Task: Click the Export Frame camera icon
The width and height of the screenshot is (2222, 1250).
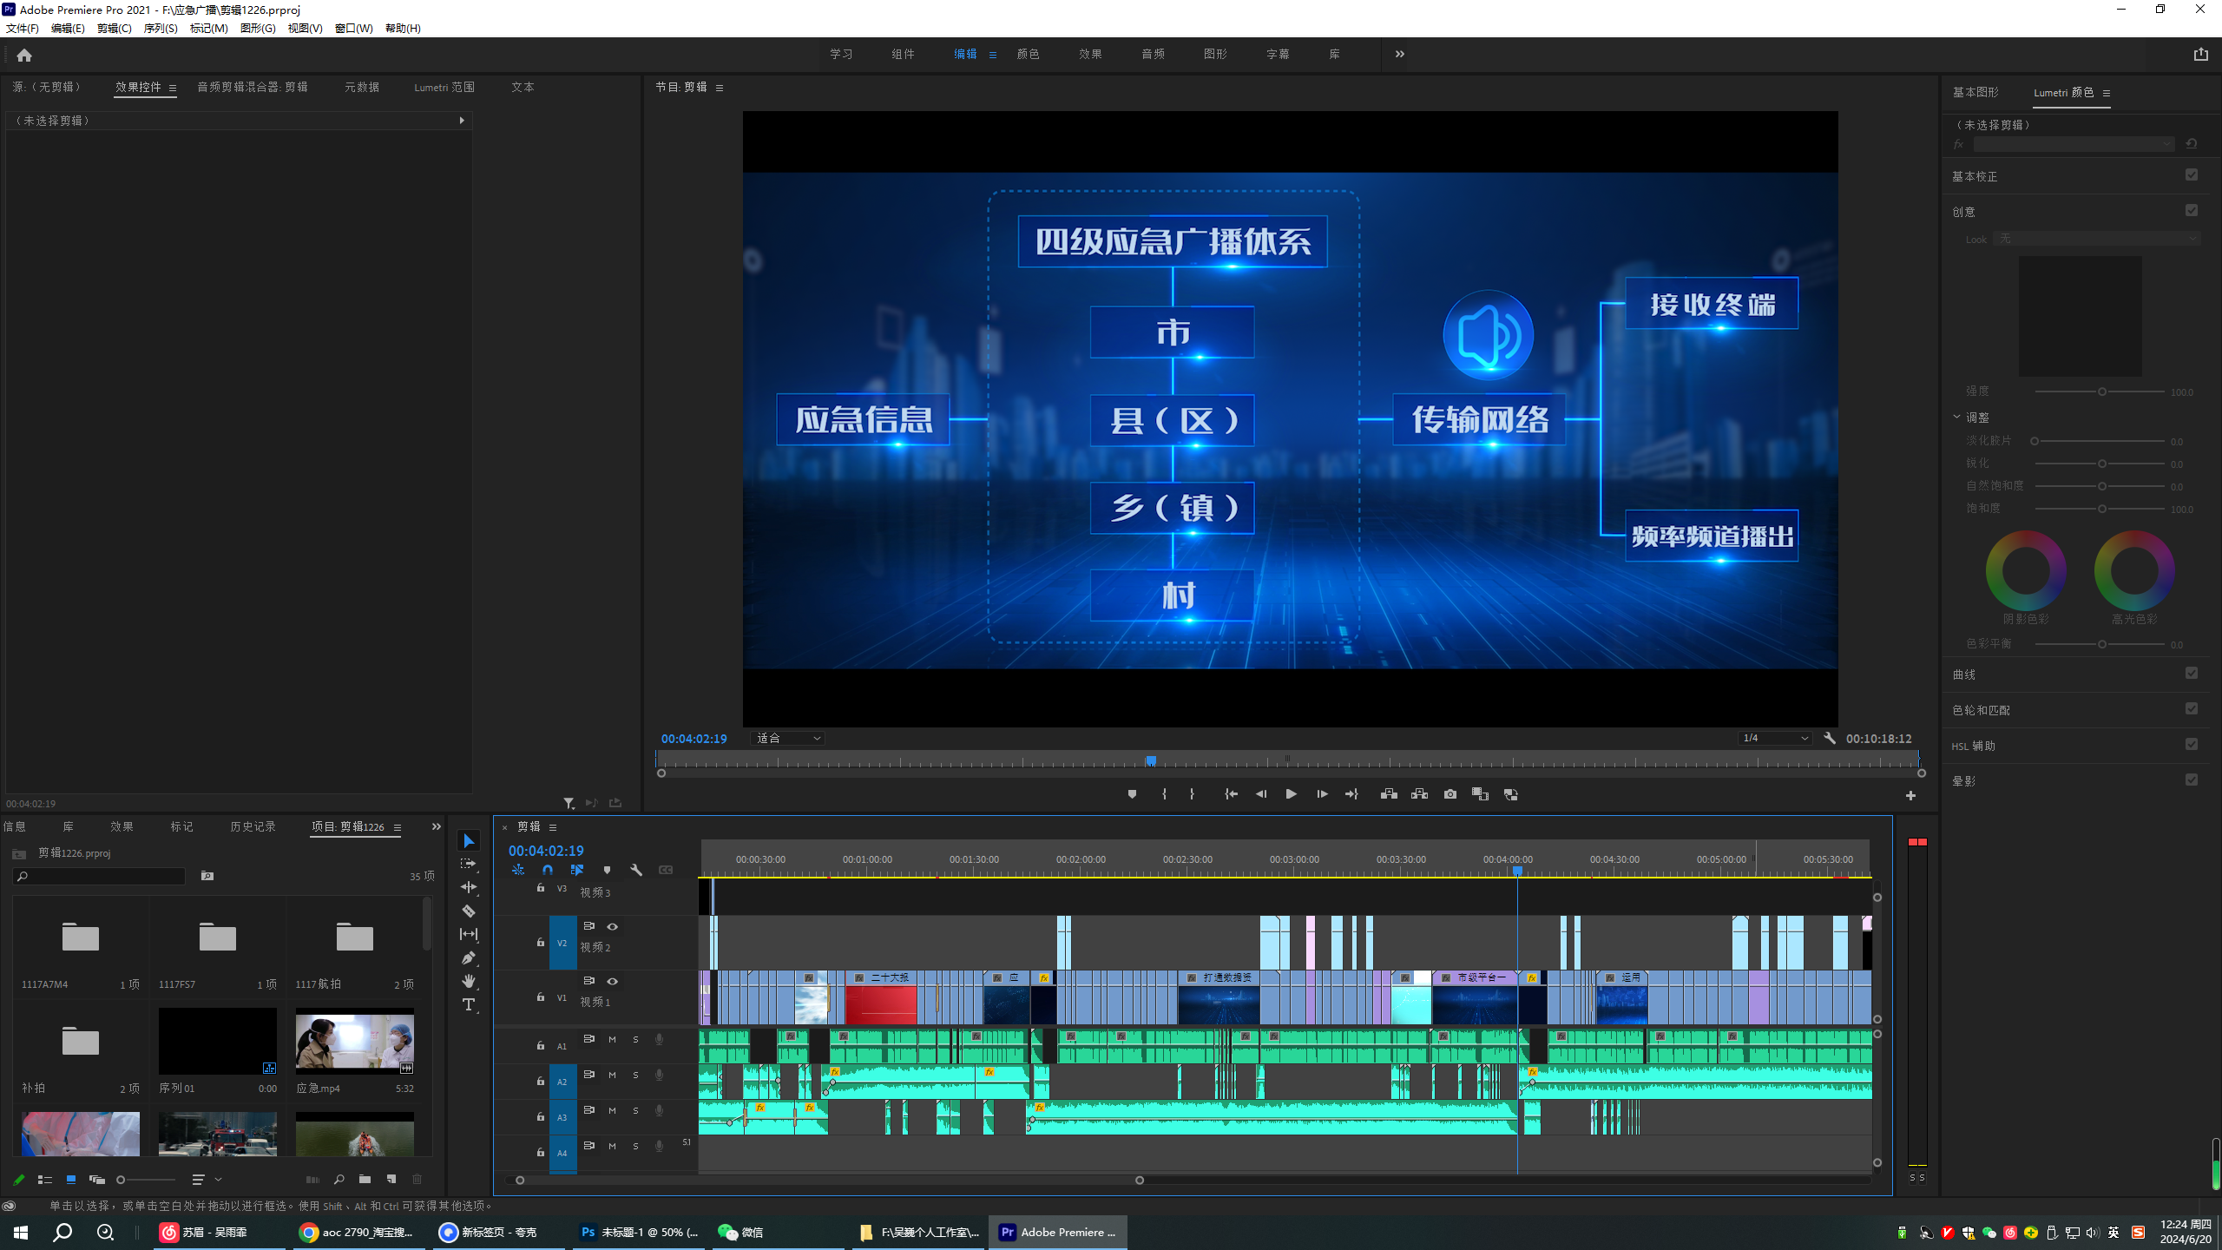Action: 1450,794
